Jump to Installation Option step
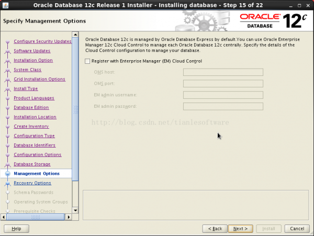The width and height of the screenshot is (314, 236). [x=33, y=60]
